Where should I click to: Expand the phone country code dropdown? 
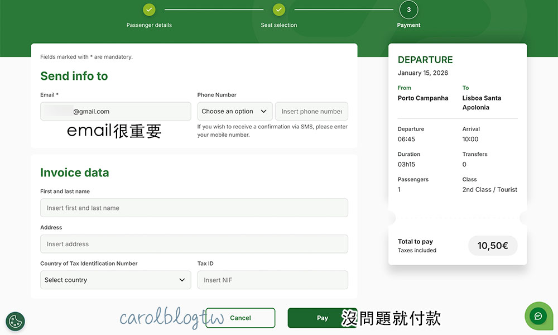234,112
